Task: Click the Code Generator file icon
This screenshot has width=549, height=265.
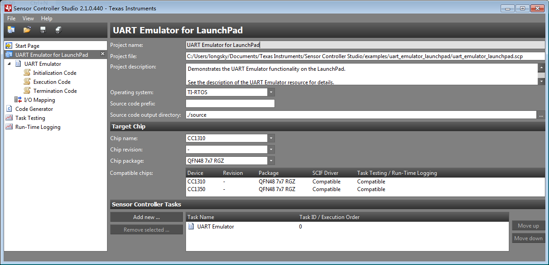Action: click(x=9, y=109)
